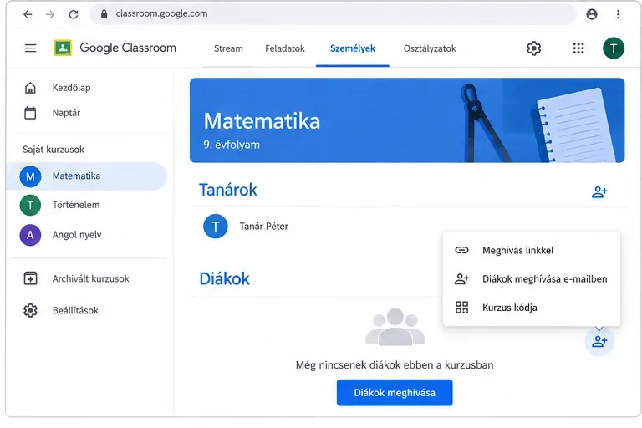Select the Személyek tab
This screenshot has height=428, width=642.
coord(353,48)
